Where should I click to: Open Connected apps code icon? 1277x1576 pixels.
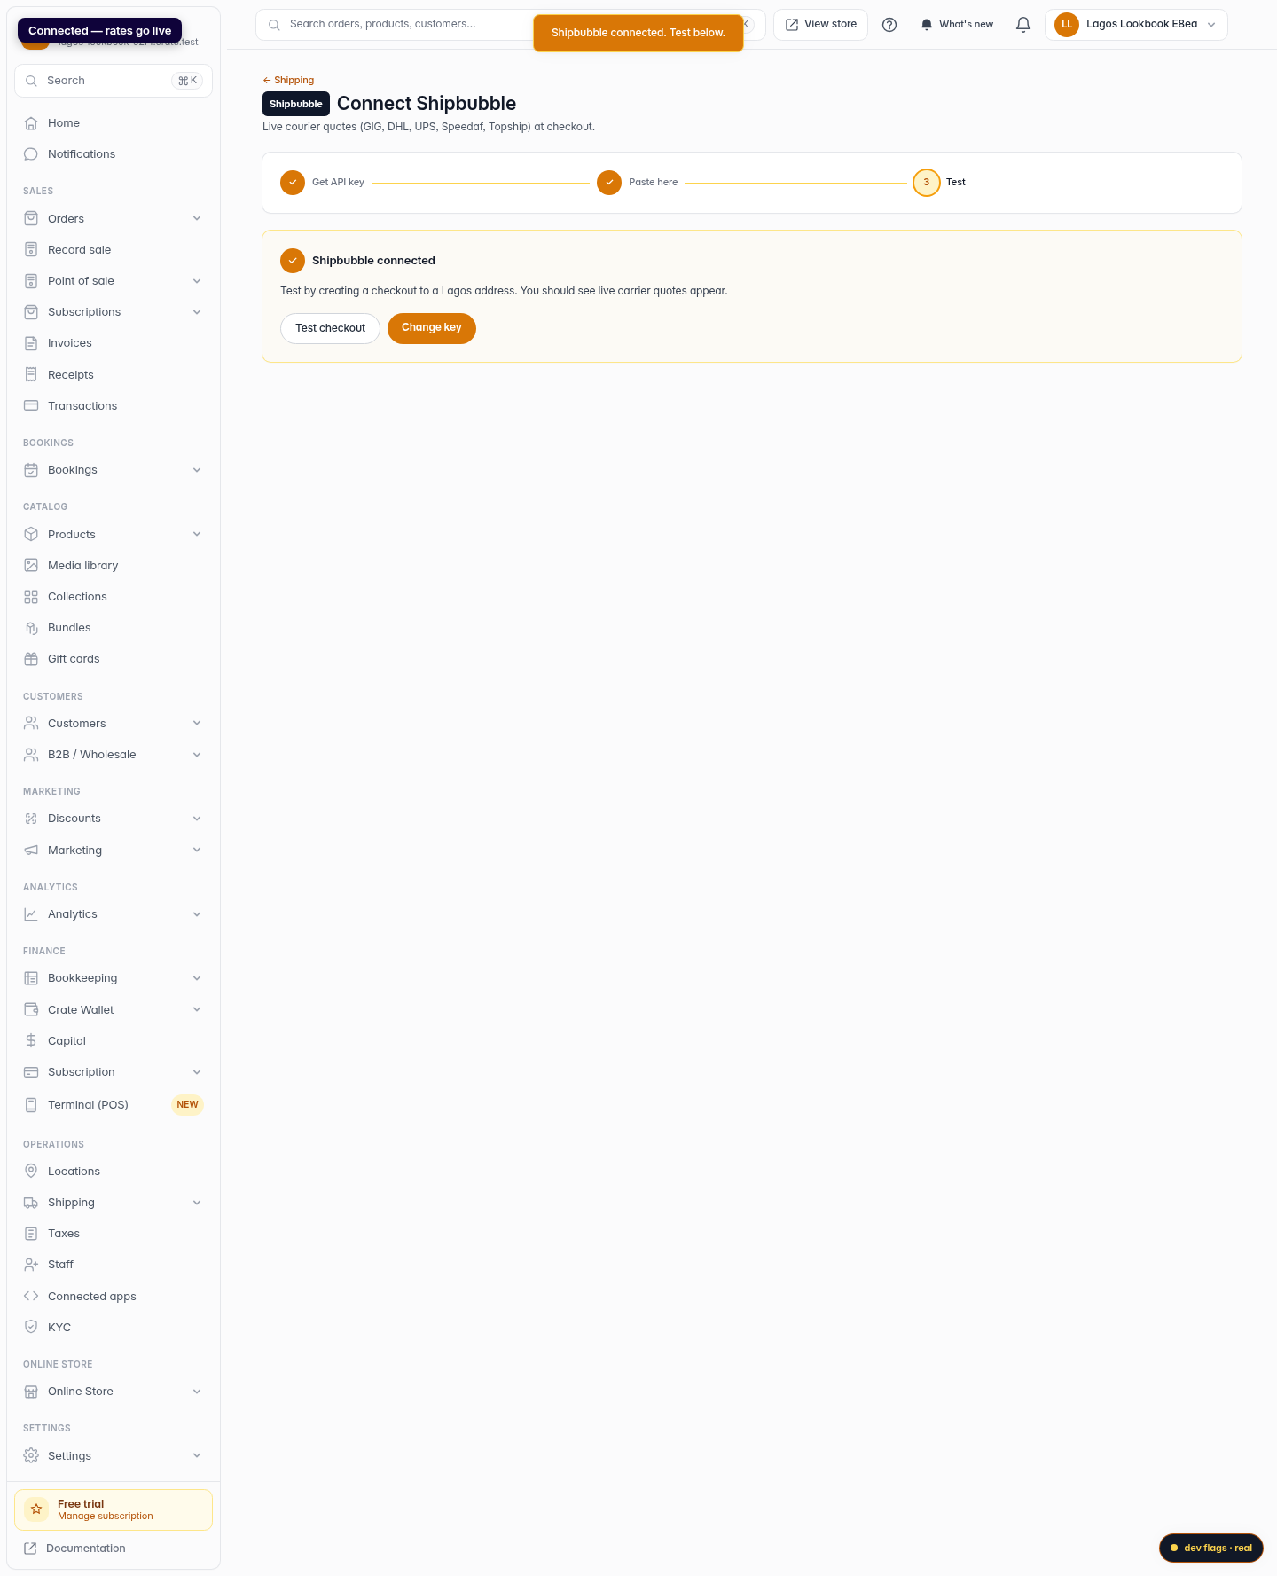click(x=31, y=1297)
